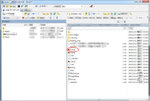Click the red X delete icon

tap(23, 18)
